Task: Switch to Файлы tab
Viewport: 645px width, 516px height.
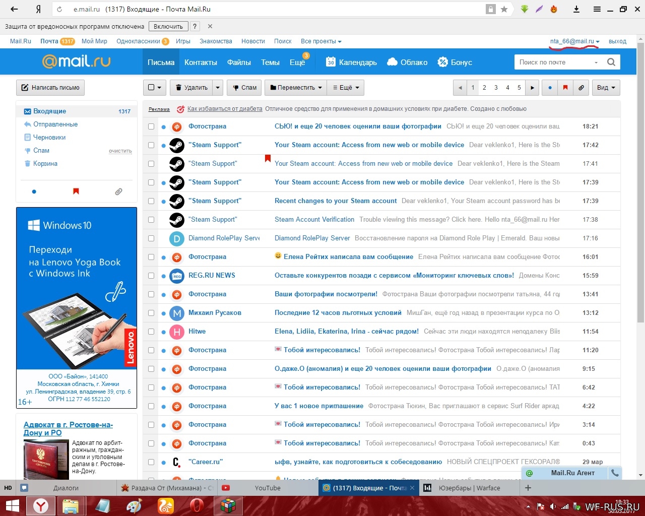Action: [239, 62]
